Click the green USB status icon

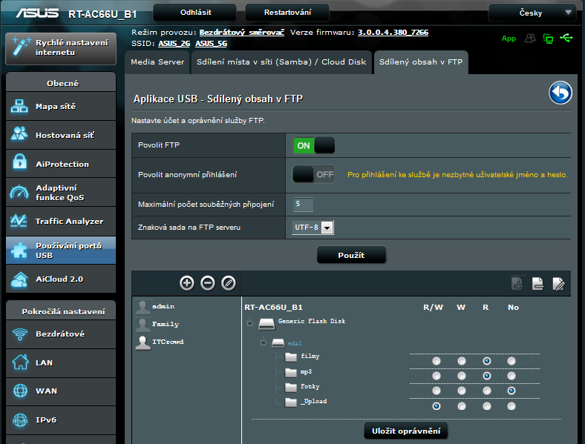click(x=567, y=38)
